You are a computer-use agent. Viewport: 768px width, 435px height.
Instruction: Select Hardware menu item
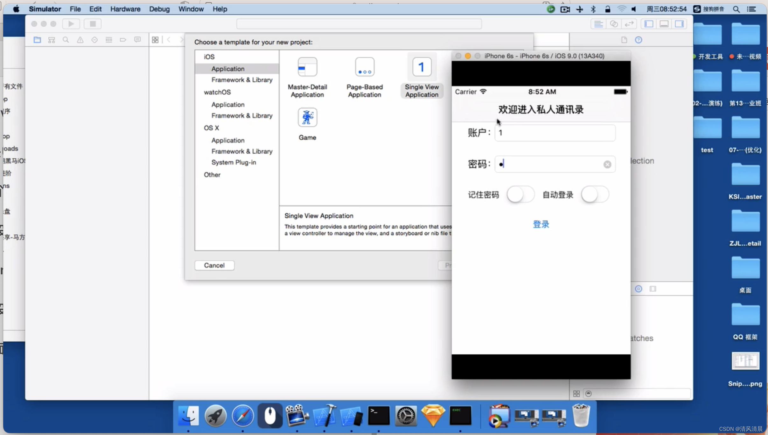tap(125, 9)
